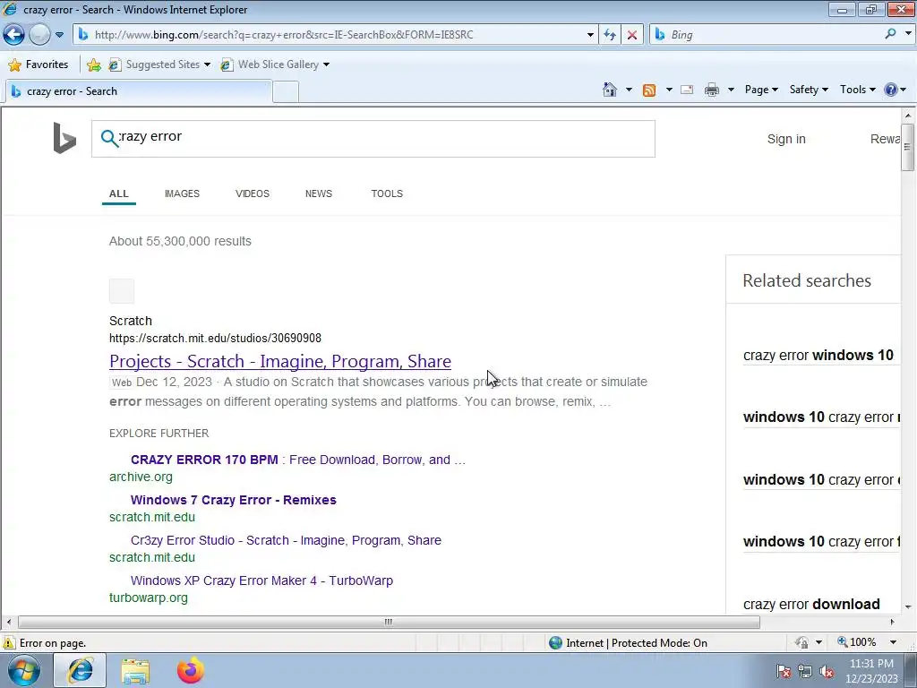Screen dimensions: 917x688
Task: Open 'Projects - Scratch - Imagine, Program, Share' link
Action: click(x=280, y=362)
